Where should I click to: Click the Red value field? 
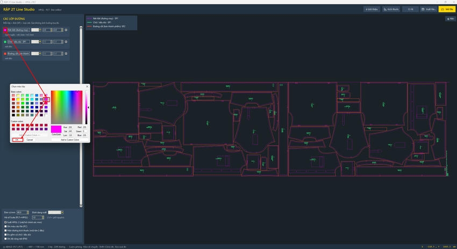click(85, 127)
